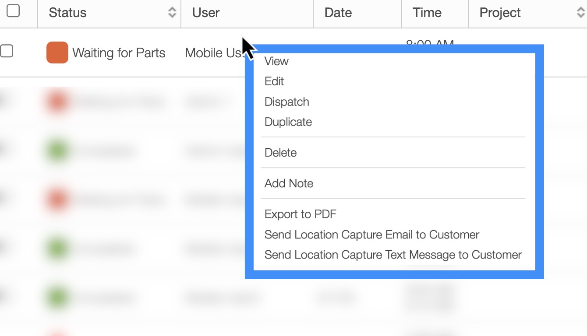The image size is (587, 336).
Task: Check the Waiting for Parts row checkbox
Action: pos(7,52)
